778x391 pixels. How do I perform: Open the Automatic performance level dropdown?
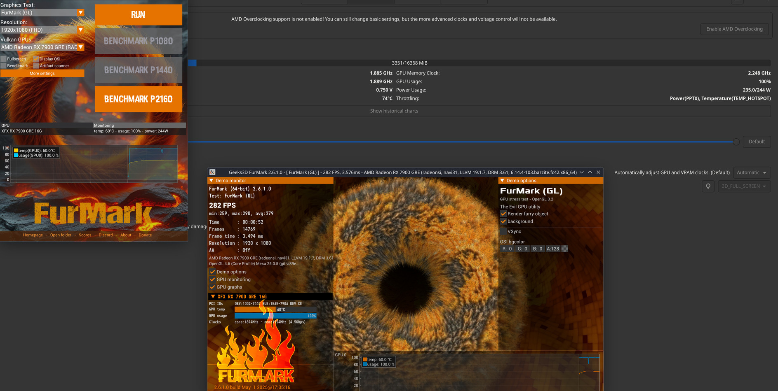pos(752,173)
